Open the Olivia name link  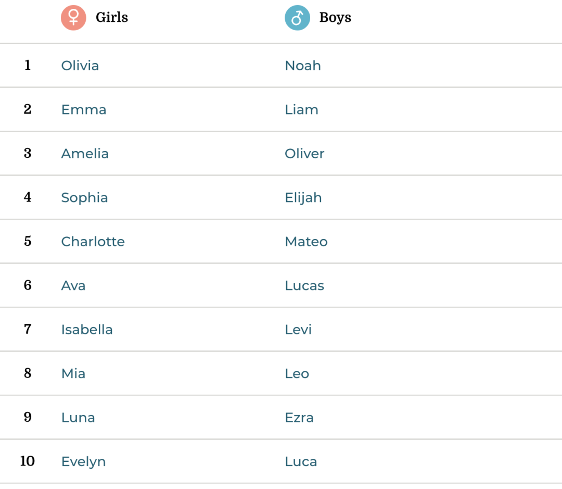(x=80, y=66)
